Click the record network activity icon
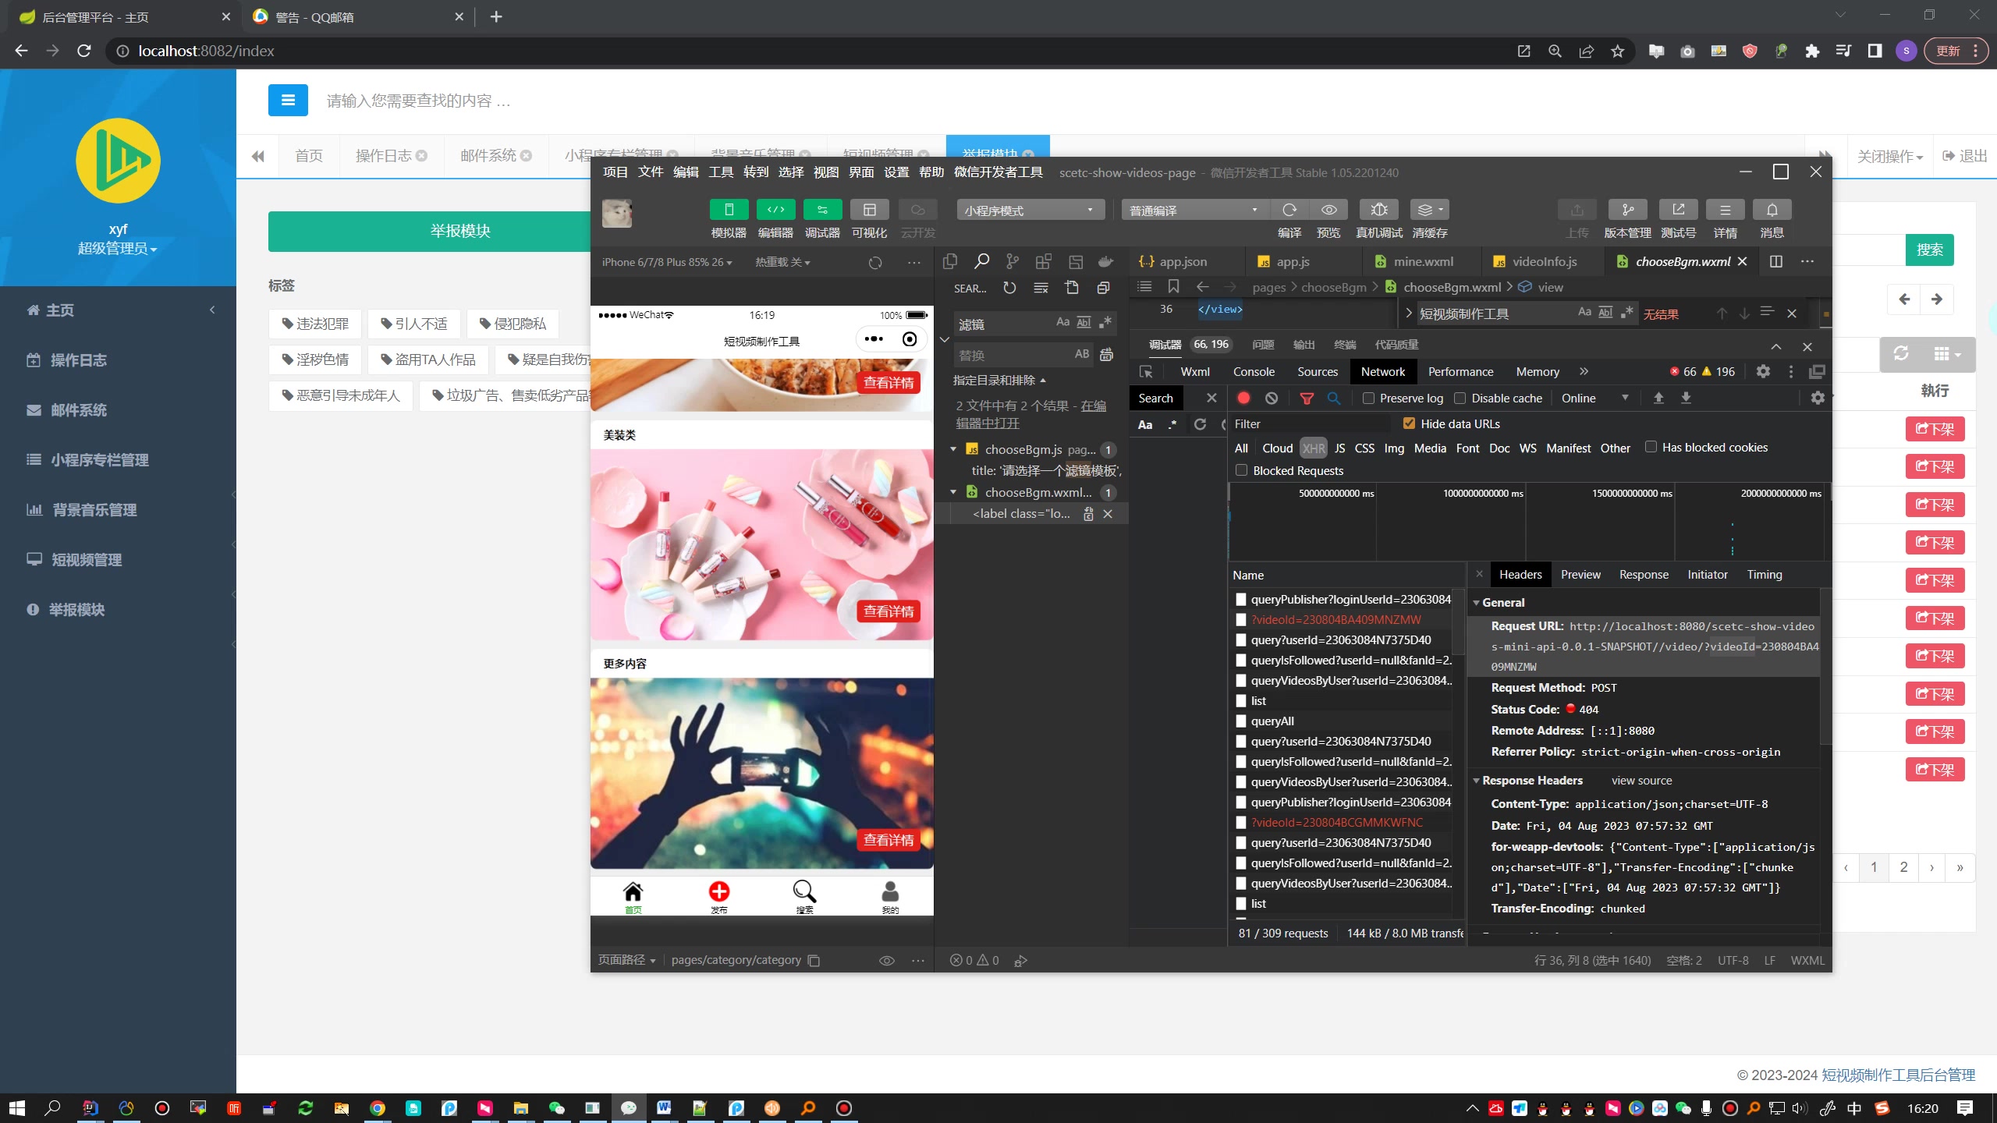1997x1123 pixels. (x=1243, y=398)
